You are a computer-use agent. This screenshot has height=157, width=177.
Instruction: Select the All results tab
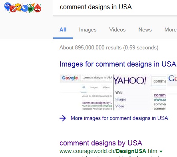[63, 29]
